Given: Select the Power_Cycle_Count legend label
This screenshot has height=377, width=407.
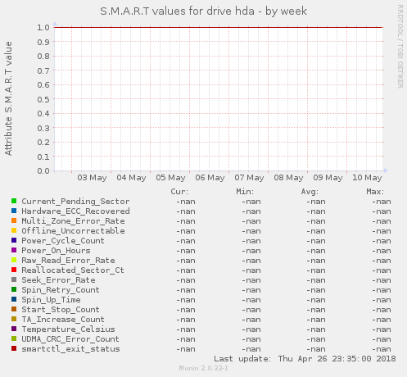Looking at the screenshot, I should (x=63, y=241).
